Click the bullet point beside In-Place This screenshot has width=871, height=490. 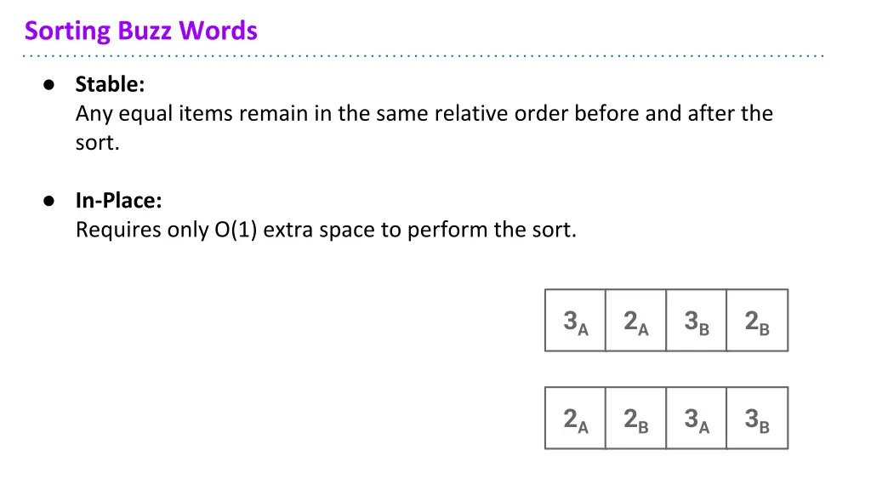(48, 201)
